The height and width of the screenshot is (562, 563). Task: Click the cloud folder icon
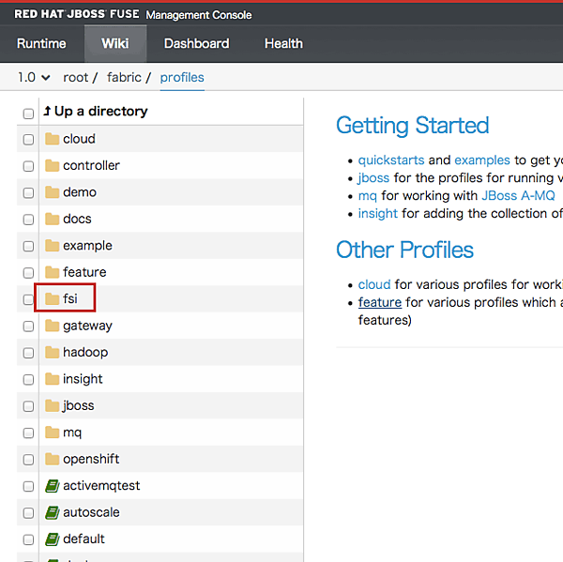53,139
